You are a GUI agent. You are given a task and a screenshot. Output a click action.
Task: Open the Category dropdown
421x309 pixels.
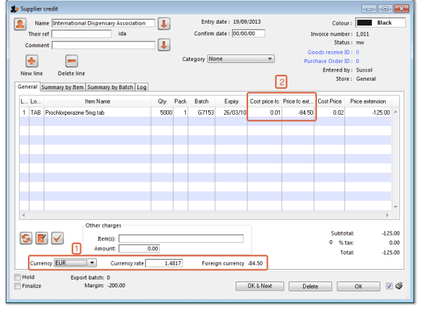click(x=240, y=59)
